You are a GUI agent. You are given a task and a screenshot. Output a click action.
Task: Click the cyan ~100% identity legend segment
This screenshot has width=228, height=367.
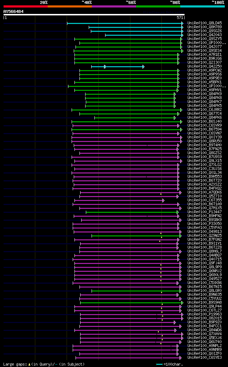203,6
